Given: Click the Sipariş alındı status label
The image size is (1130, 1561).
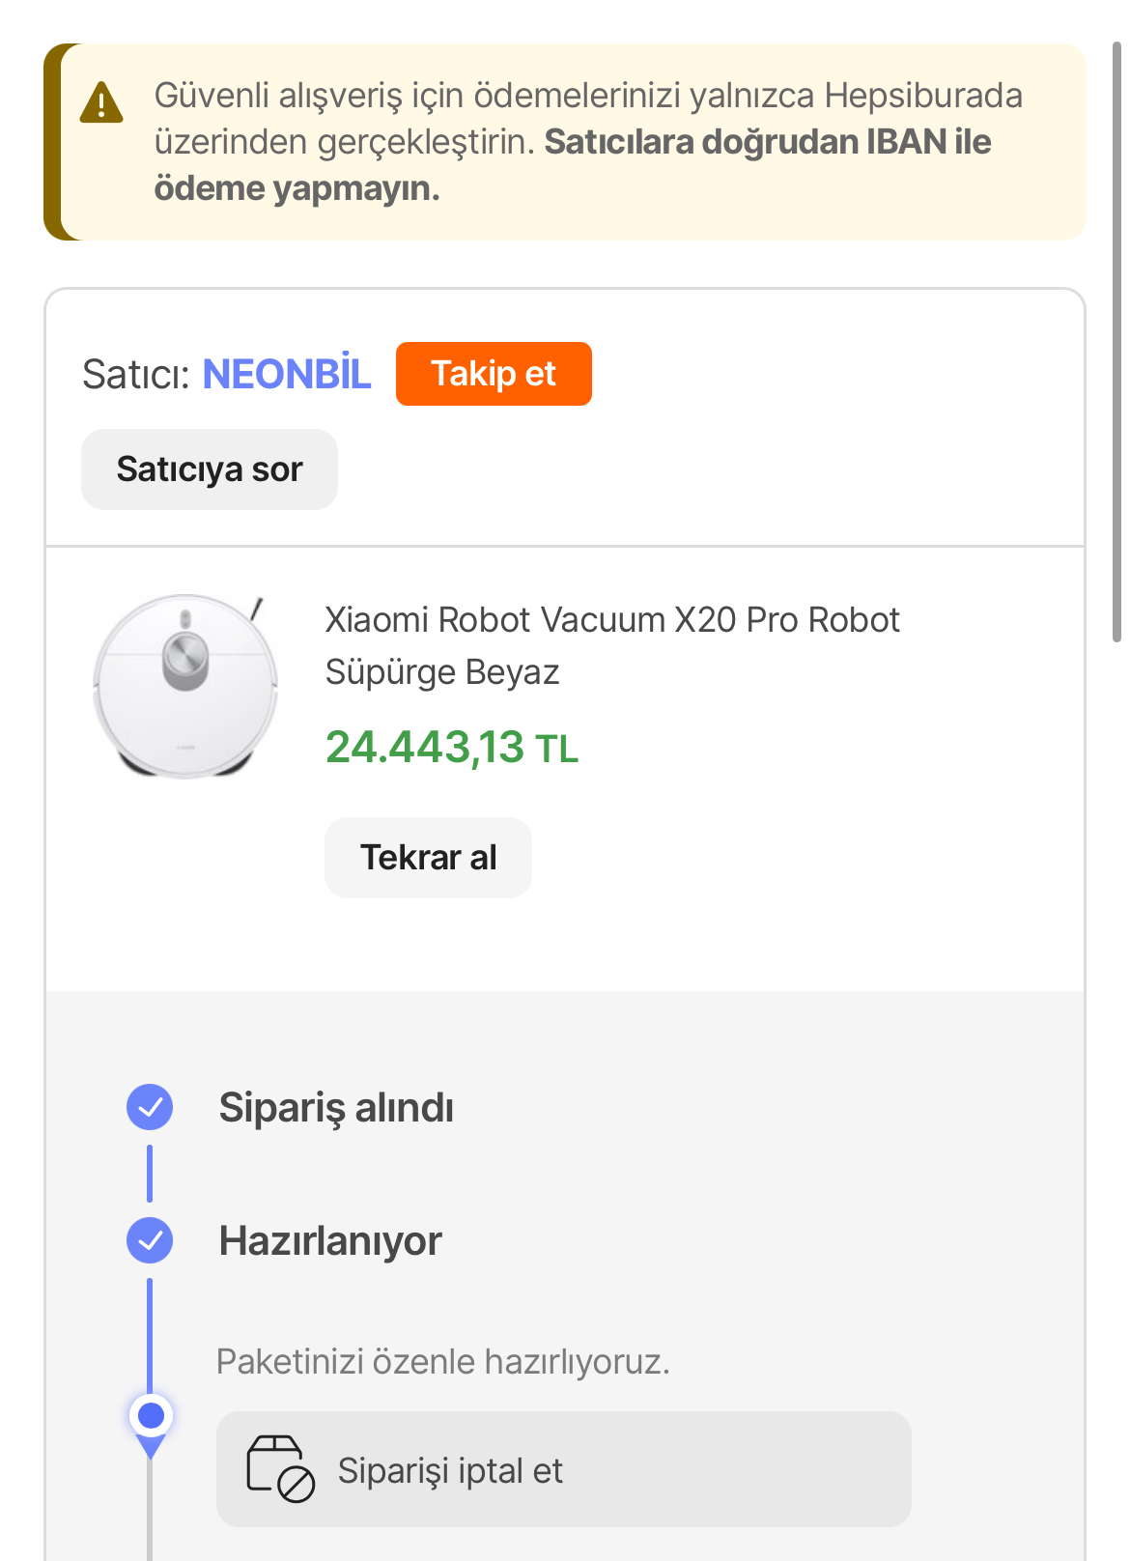Looking at the screenshot, I should coord(336,1107).
